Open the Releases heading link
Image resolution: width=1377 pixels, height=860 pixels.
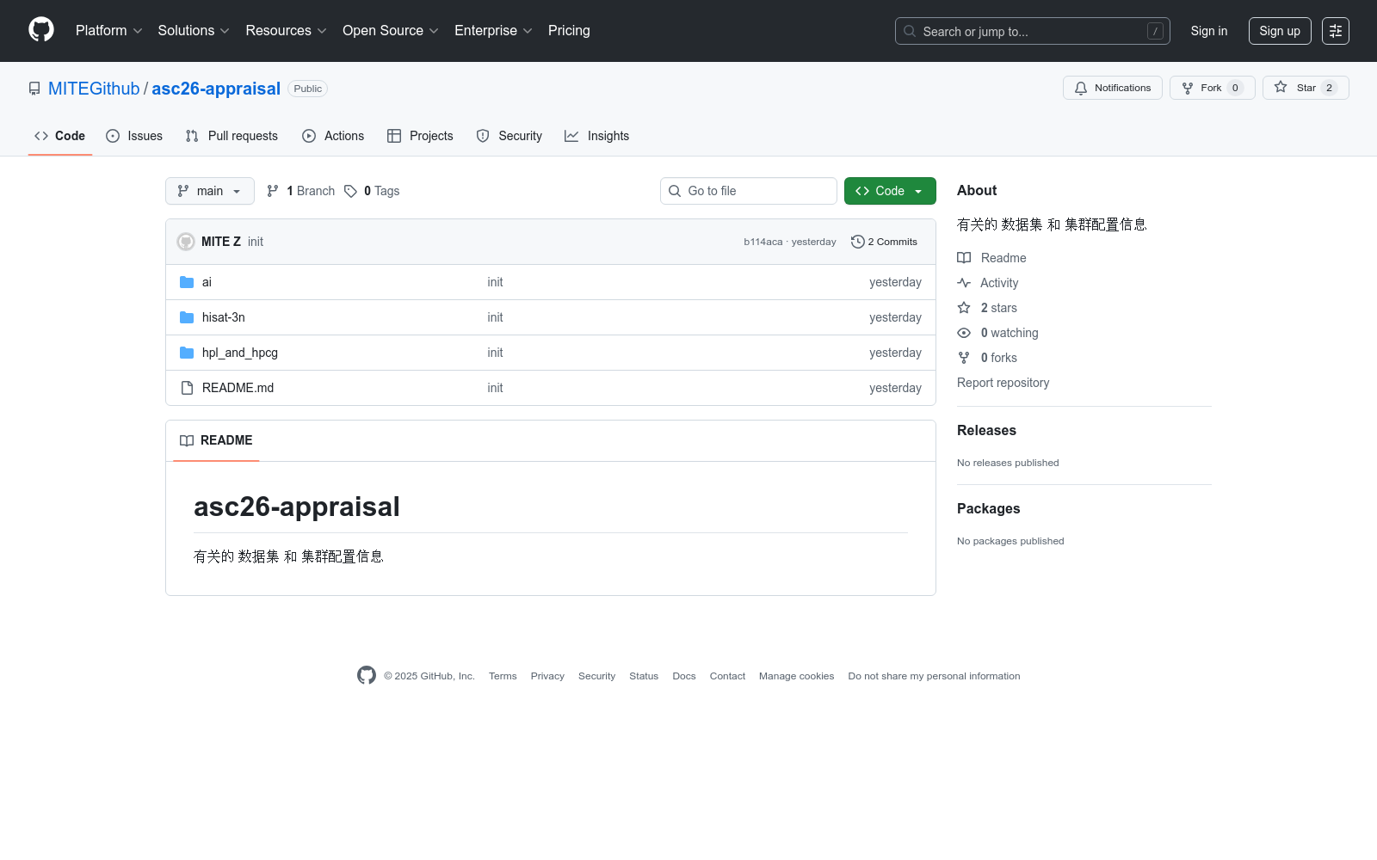(986, 430)
